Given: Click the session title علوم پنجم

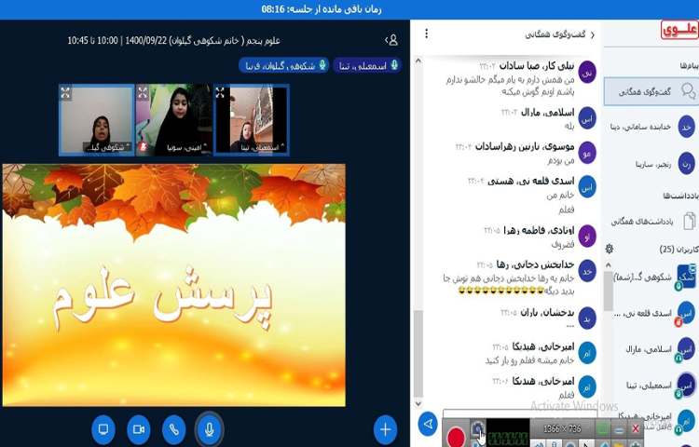Looking at the screenshot, I should 174,41.
